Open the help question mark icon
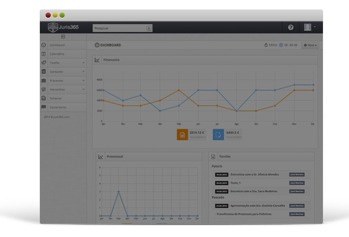This screenshot has width=349, height=237. point(290,28)
